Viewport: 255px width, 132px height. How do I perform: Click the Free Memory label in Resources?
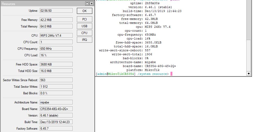(30, 20)
